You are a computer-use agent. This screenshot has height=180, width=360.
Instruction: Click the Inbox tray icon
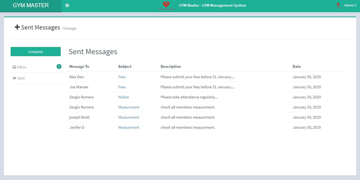tap(14, 67)
